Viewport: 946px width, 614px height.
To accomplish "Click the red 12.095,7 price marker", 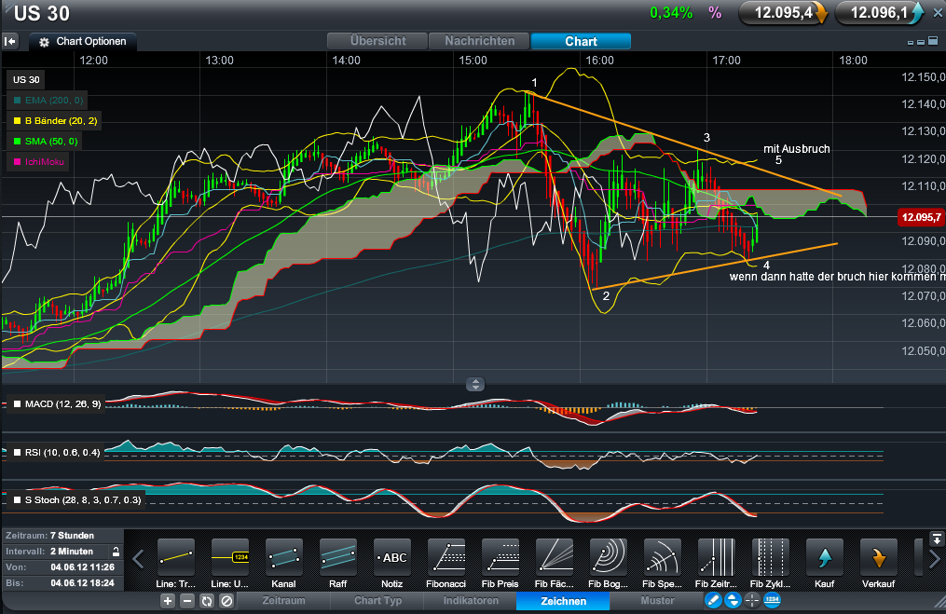I will (921, 217).
